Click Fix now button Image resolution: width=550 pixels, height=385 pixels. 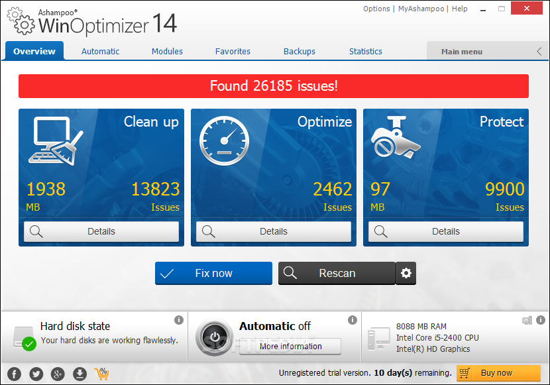213,273
